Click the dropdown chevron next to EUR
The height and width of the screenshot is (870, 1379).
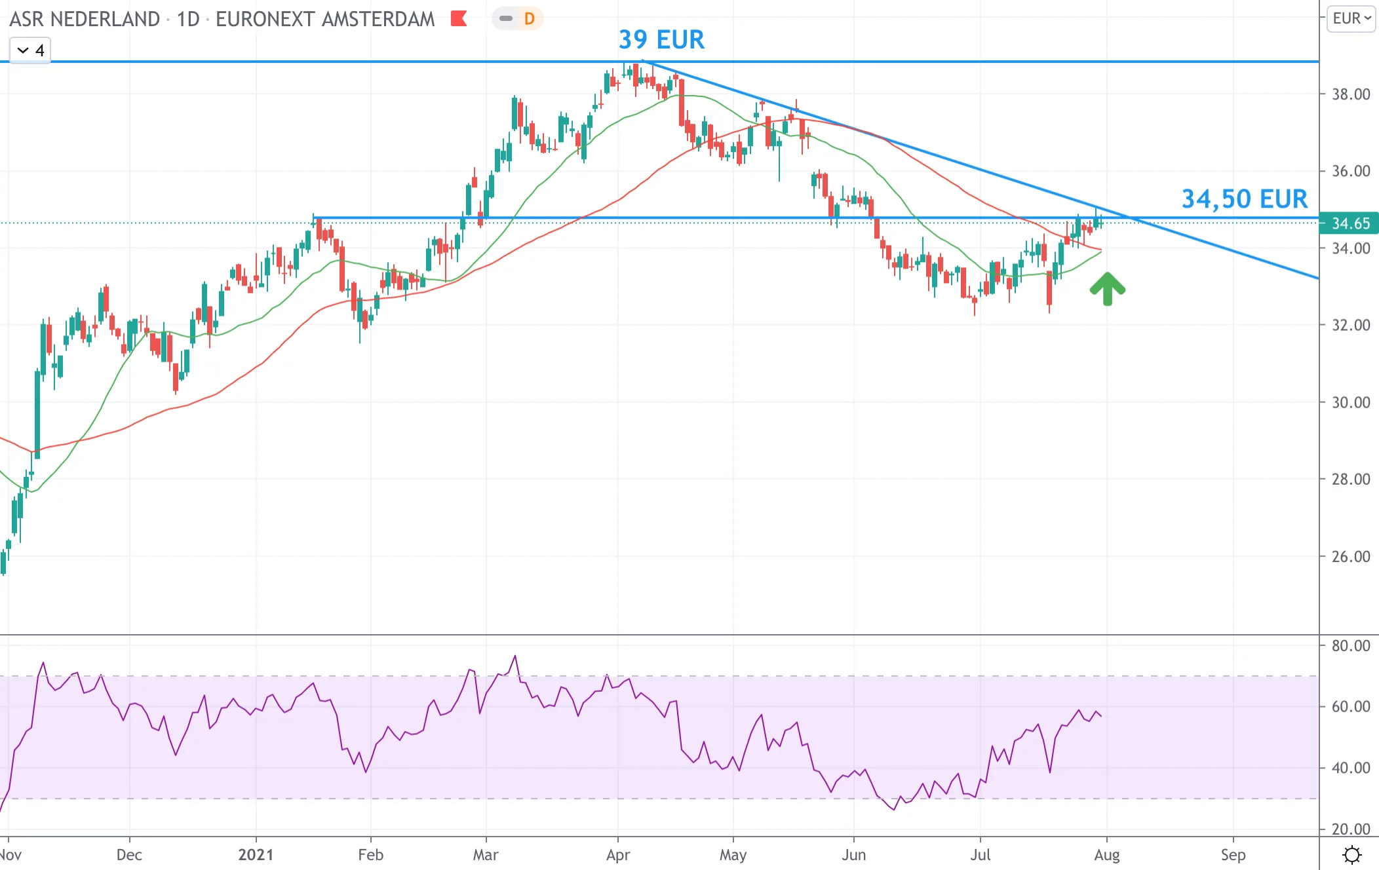pos(1368,18)
